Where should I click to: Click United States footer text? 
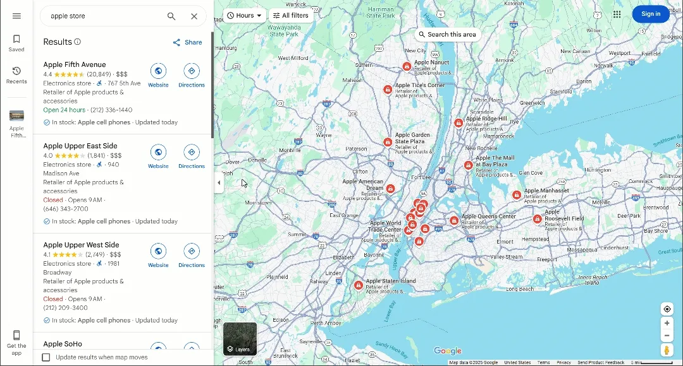[x=517, y=362]
